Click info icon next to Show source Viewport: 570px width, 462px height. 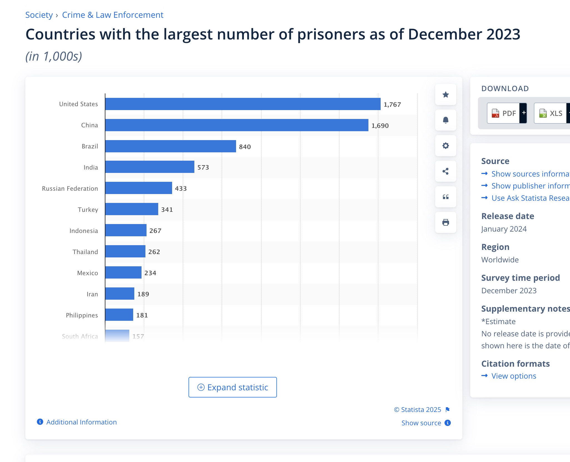point(448,423)
